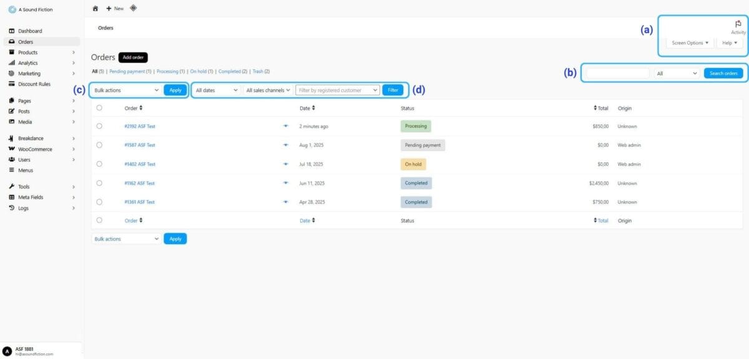Image resolution: width=749 pixels, height=359 pixels.
Task: Open order #1587 ASF Test link
Action: 140,145
